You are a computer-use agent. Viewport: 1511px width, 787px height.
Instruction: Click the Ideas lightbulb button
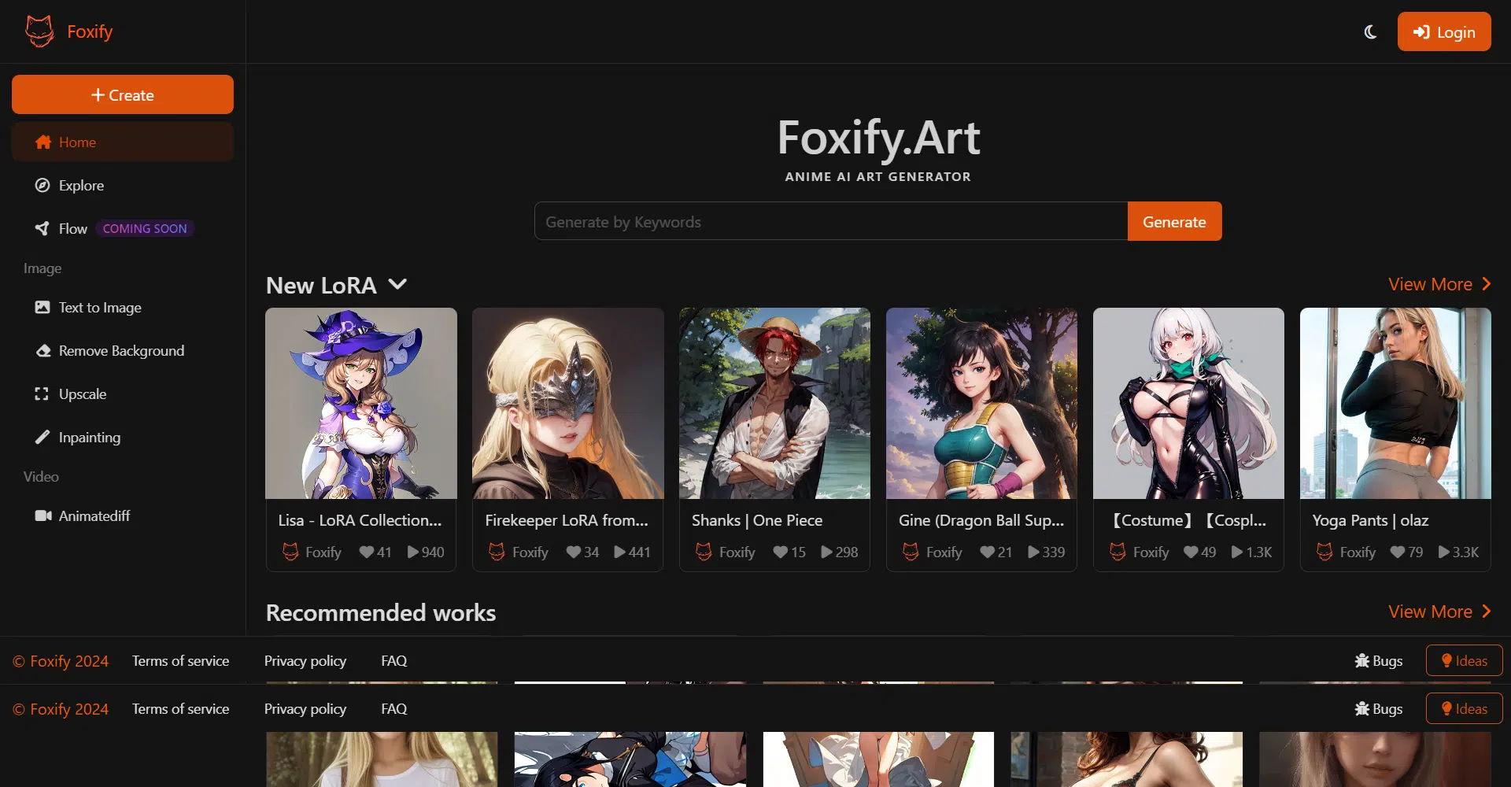coord(1463,661)
